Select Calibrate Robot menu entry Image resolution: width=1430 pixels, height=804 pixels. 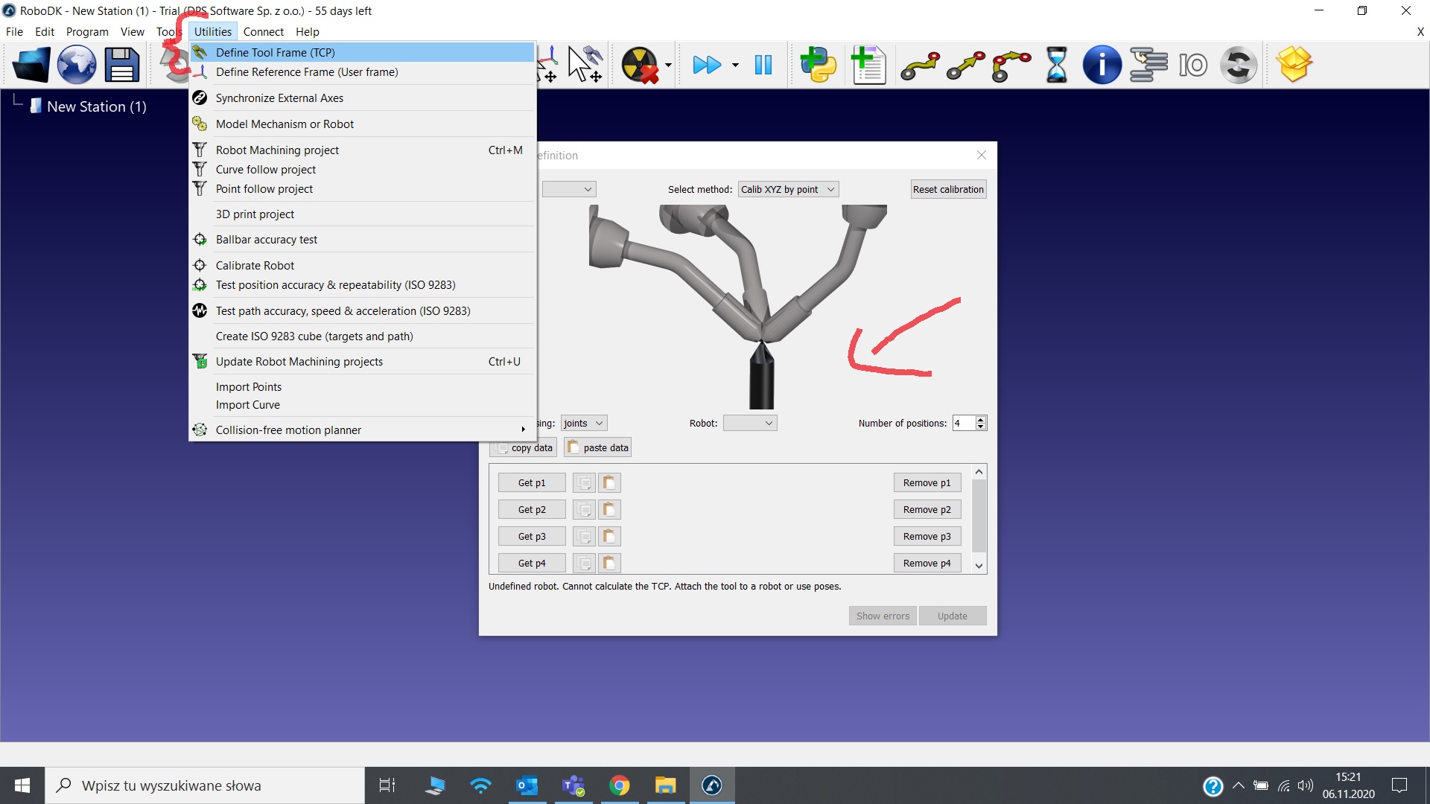[x=255, y=266]
